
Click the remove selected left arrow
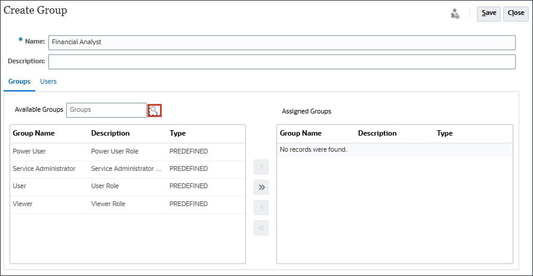(x=261, y=208)
